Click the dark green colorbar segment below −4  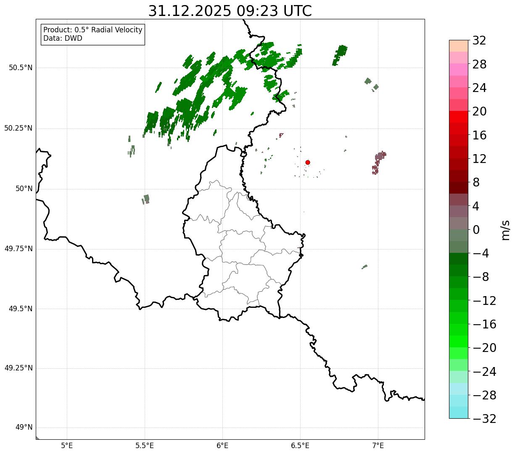[459, 259]
